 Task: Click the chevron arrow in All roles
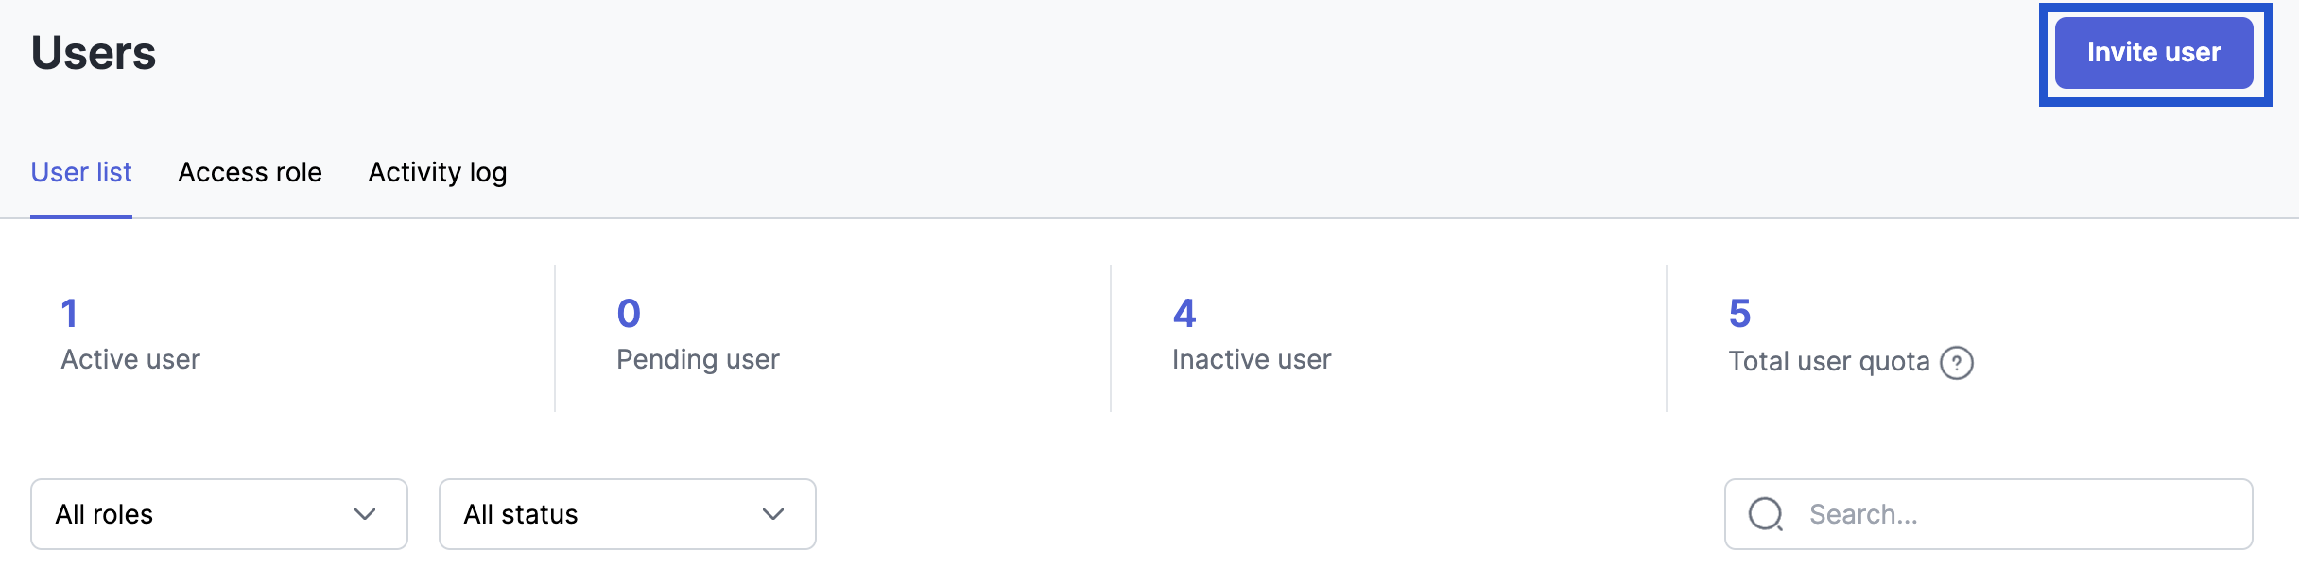click(x=365, y=514)
